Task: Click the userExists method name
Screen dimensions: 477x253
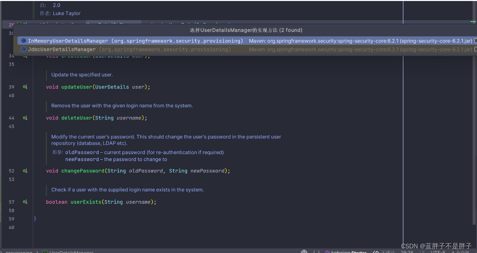Action: [86, 202]
